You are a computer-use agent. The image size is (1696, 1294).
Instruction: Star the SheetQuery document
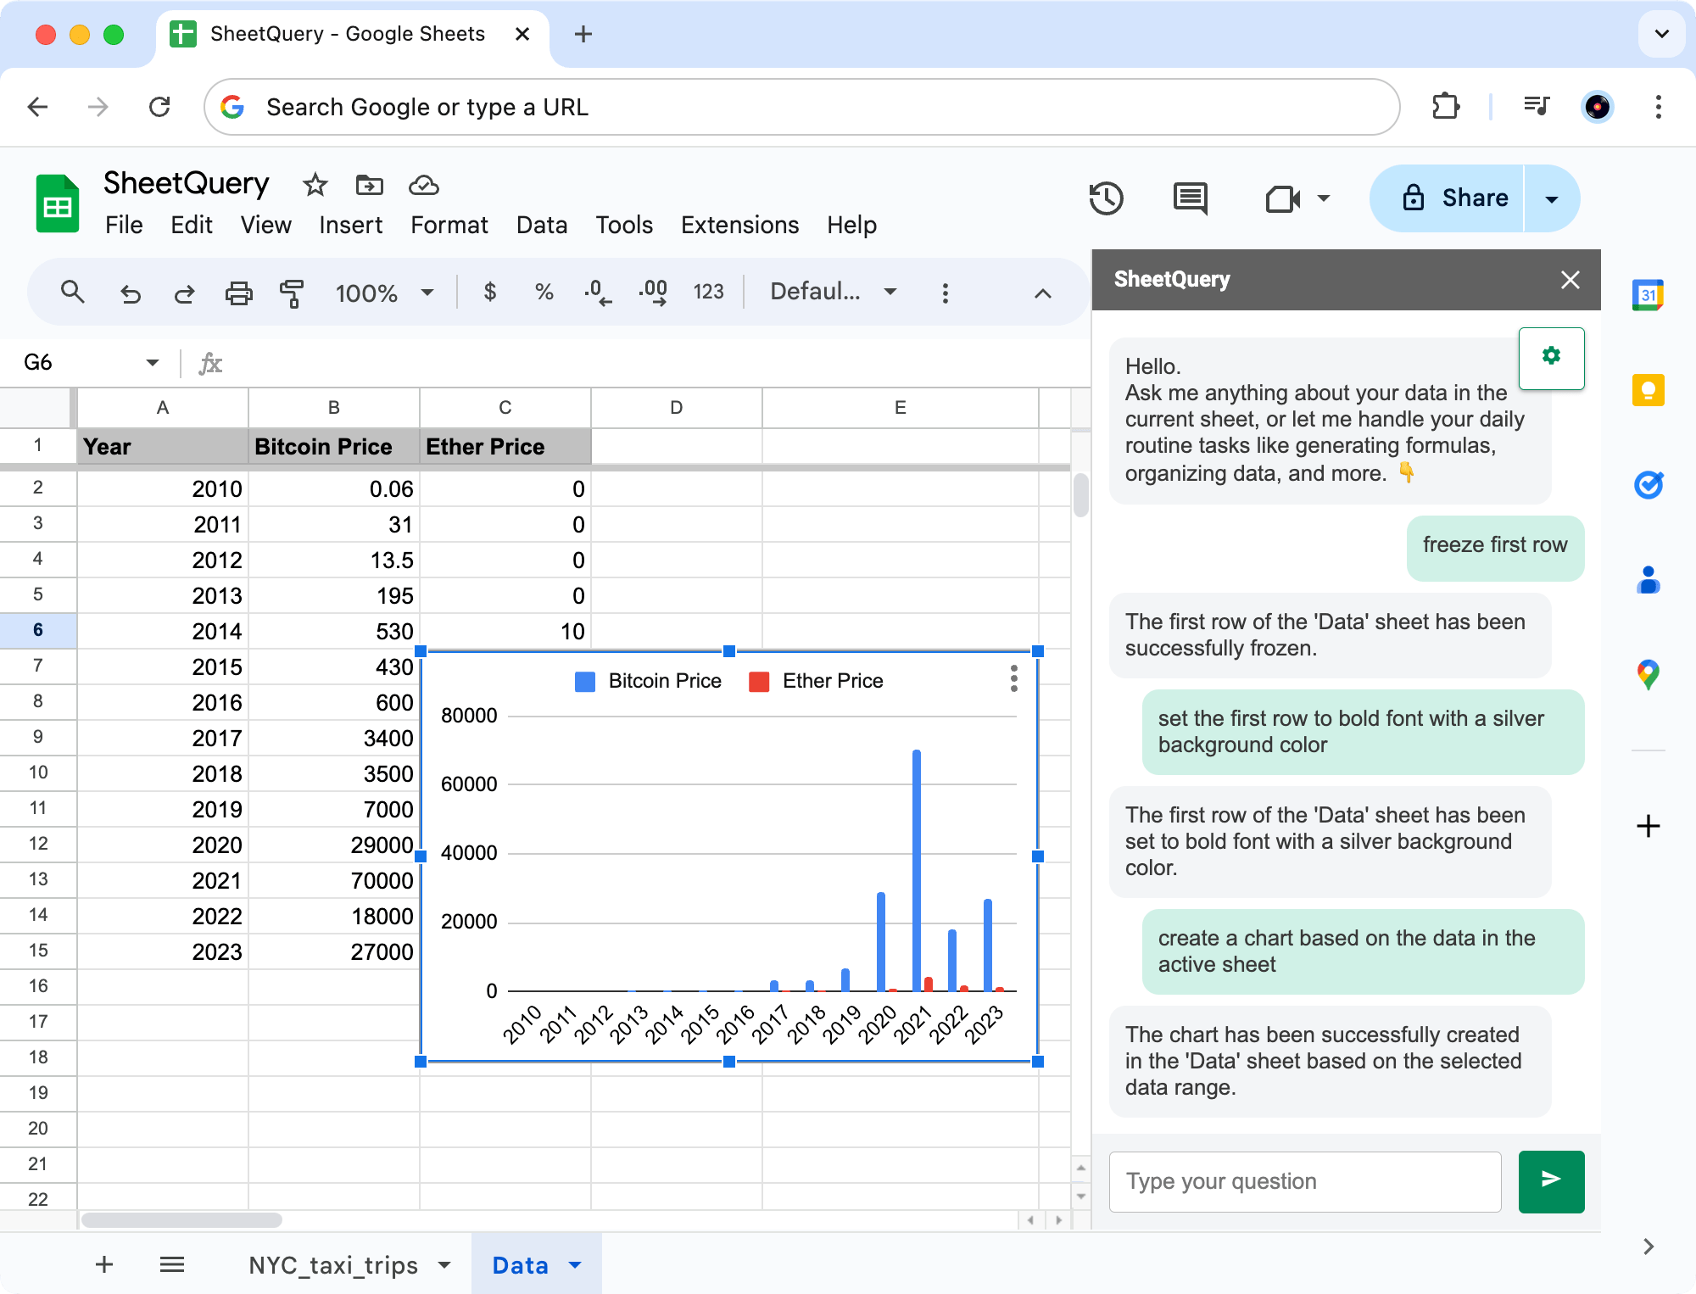pyautogui.click(x=315, y=184)
